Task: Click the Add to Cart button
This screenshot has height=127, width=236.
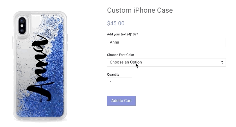Action: click(x=121, y=101)
